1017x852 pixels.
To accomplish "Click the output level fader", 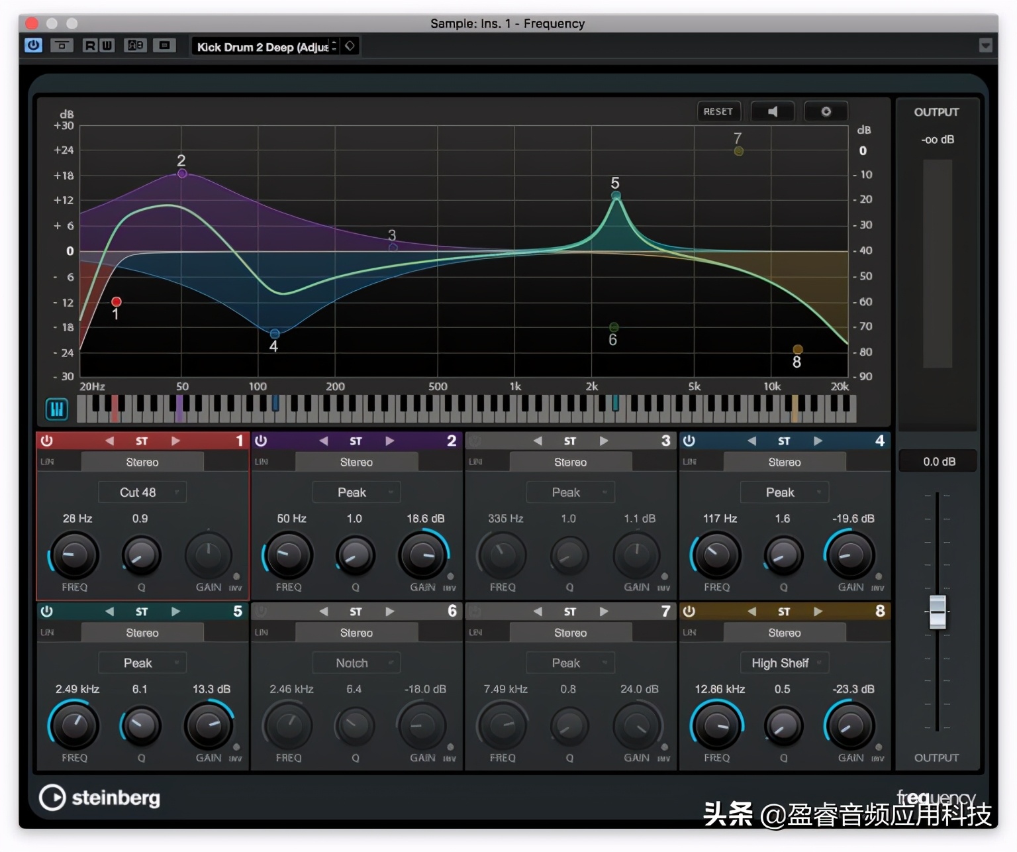I will (x=937, y=611).
